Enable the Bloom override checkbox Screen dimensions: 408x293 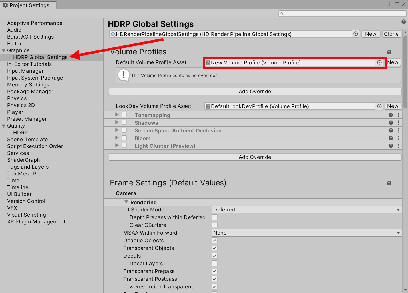[x=124, y=138]
